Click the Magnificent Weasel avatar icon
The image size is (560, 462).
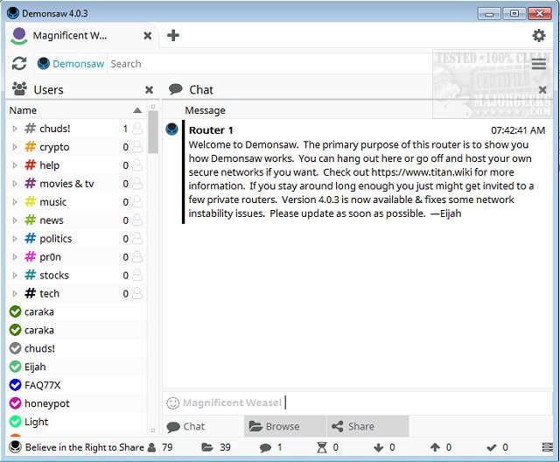19,36
